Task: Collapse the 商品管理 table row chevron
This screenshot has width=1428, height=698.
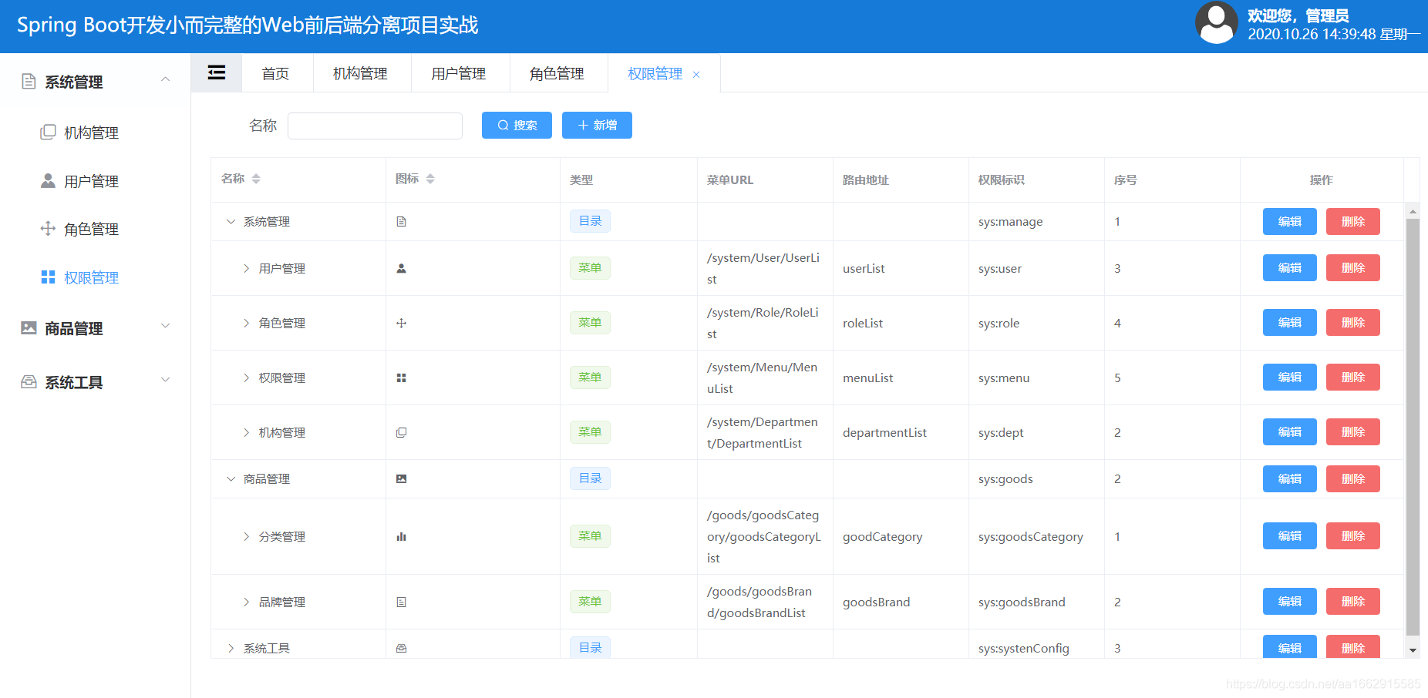Action: pyautogui.click(x=231, y=478)
